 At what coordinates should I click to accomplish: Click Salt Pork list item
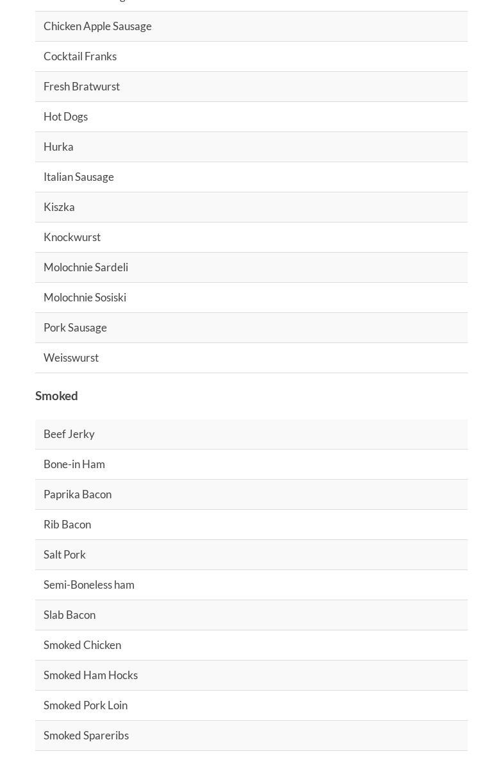pos(64,555)
